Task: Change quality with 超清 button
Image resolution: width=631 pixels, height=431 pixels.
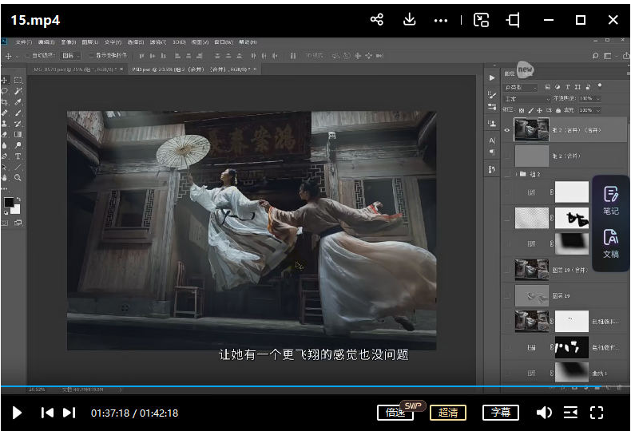Action: pyautogui.click(x=448, y=413)
